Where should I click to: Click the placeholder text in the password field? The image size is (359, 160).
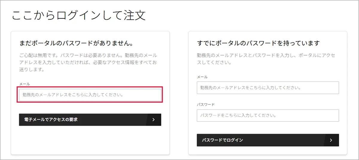238,115
